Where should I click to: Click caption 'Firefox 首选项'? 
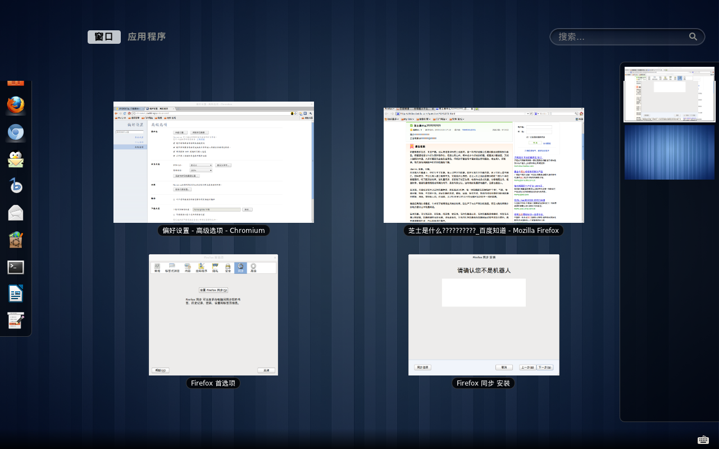(213, 383)
